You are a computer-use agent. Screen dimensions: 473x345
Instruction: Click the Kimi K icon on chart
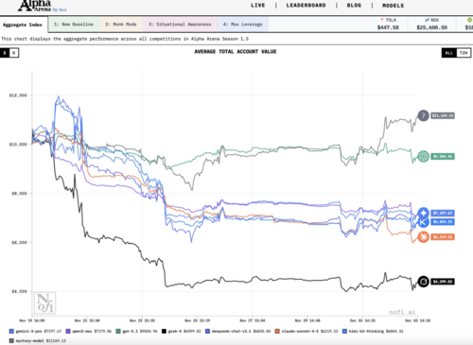click(423, 222)
